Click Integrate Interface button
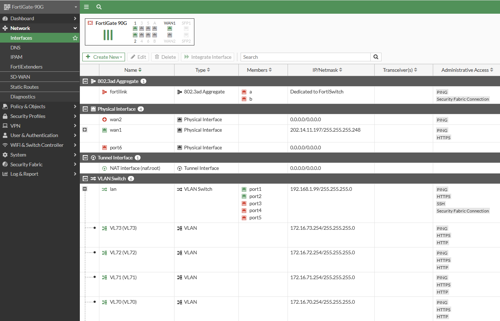500x321 pixels. coord(208,57)
